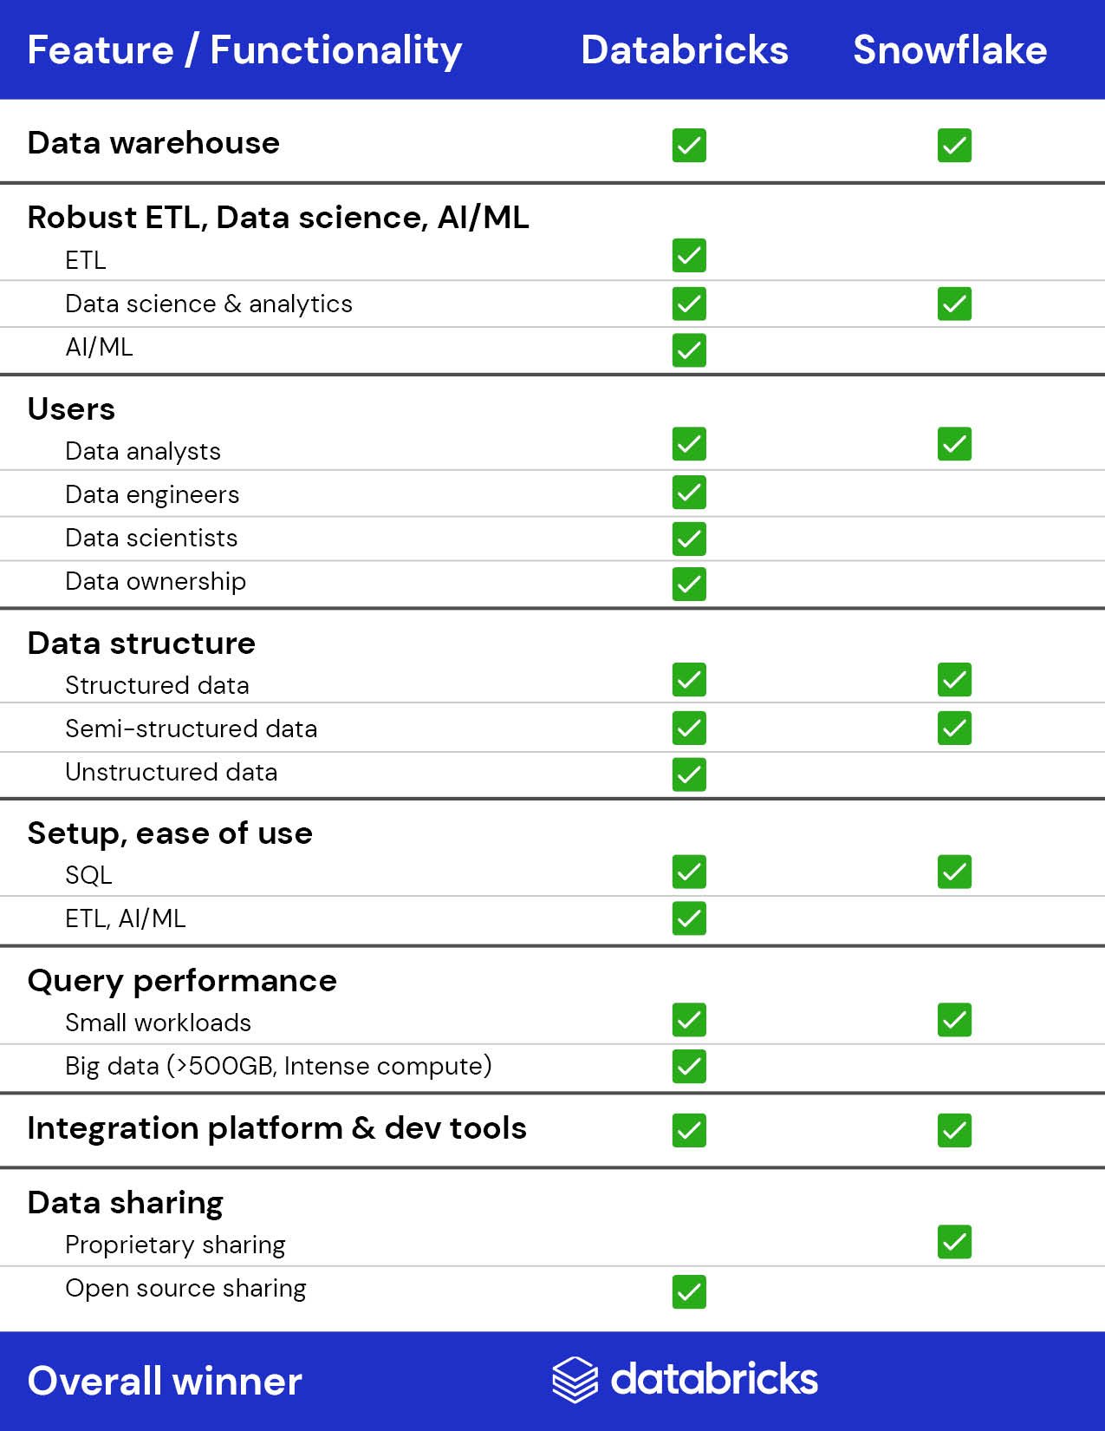Click the Users section heading
This screenshot has height=1431, width=1105.
pyautogui.click(x=71, y=408)
